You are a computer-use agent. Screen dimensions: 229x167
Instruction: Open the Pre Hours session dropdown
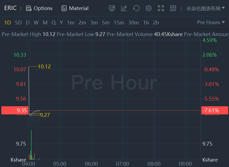[x=211, y=23]
